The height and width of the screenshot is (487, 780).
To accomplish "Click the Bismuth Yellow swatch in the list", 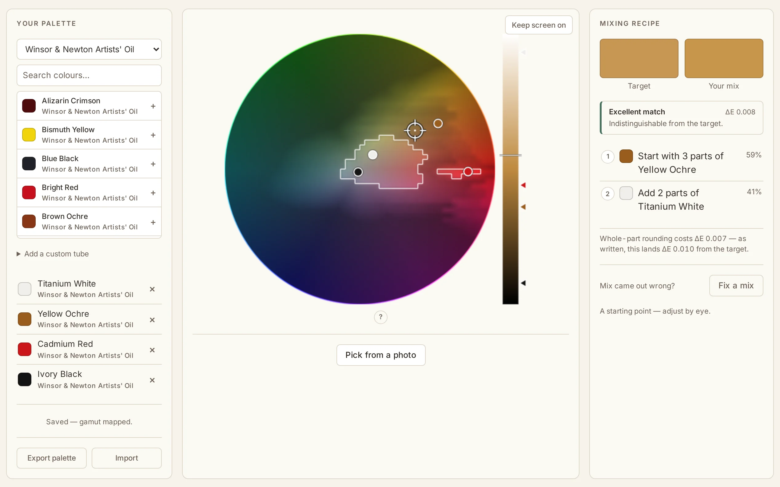I will tap(29, 135).
